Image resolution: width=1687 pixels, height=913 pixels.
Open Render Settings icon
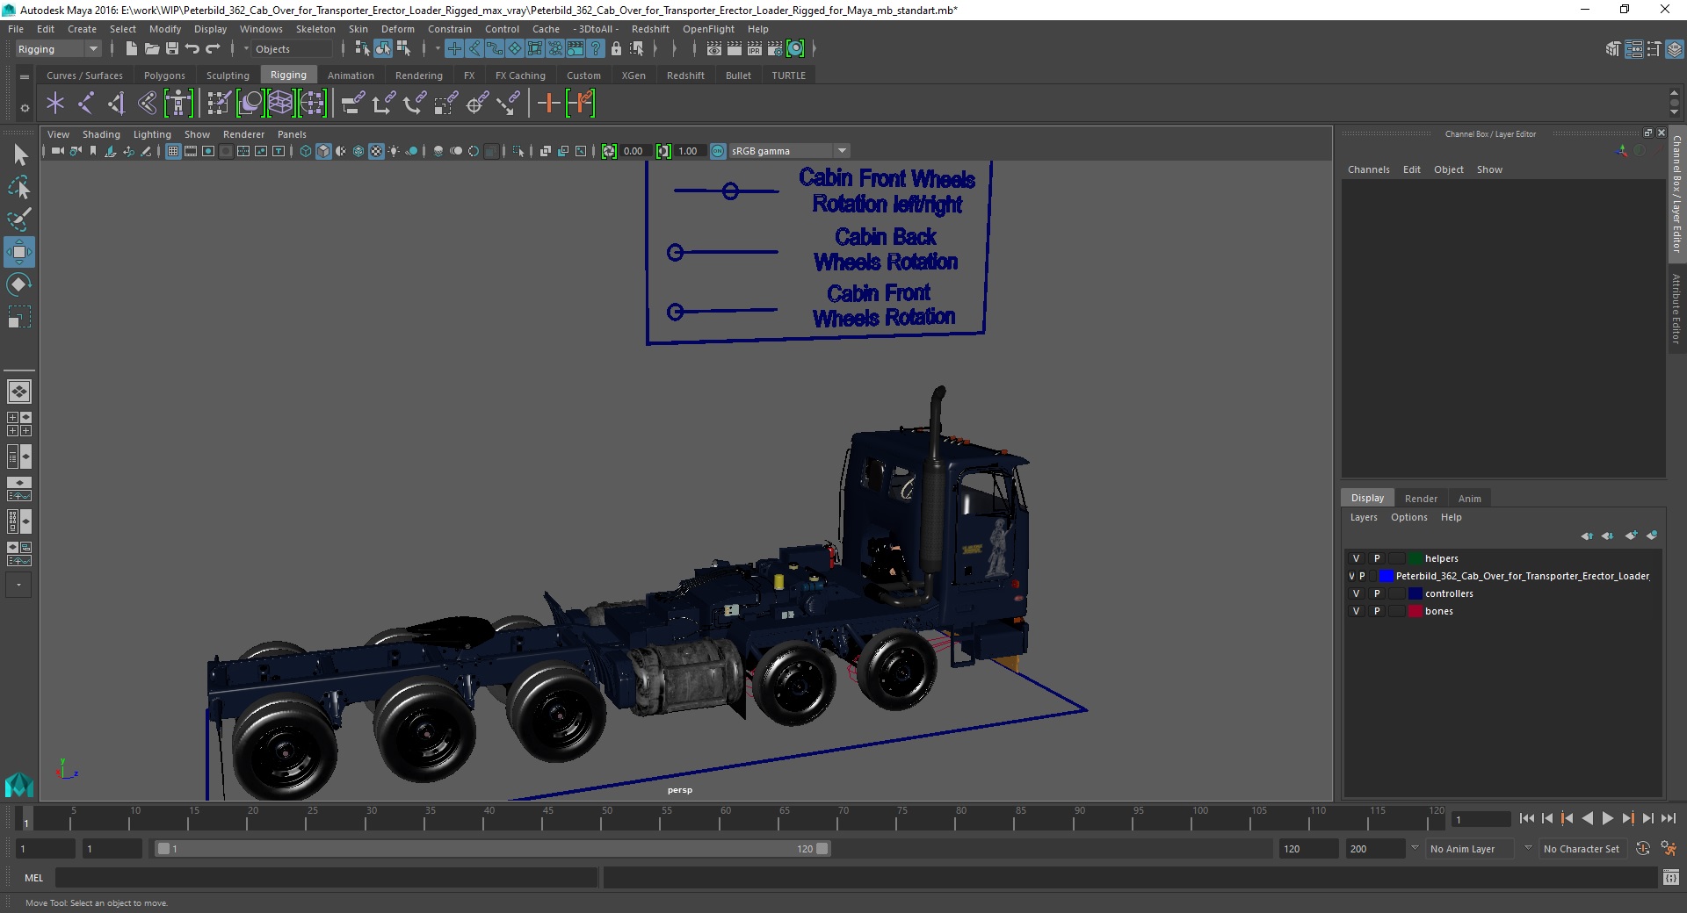click(x=775, y=49)
